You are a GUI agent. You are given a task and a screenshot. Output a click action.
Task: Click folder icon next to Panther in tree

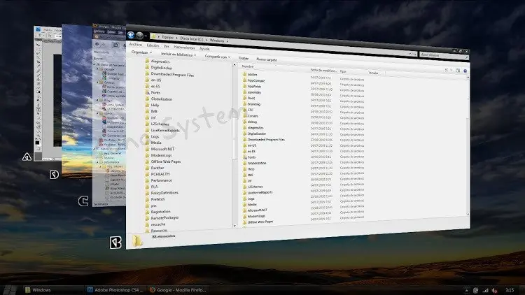(147, 168)
